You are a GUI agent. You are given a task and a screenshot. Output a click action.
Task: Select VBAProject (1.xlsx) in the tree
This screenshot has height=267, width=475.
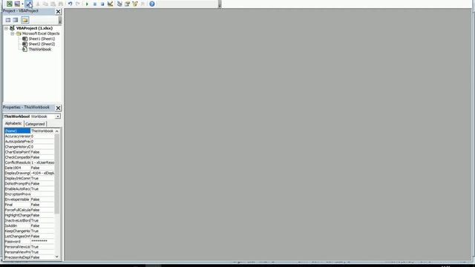tap(34, 28)
